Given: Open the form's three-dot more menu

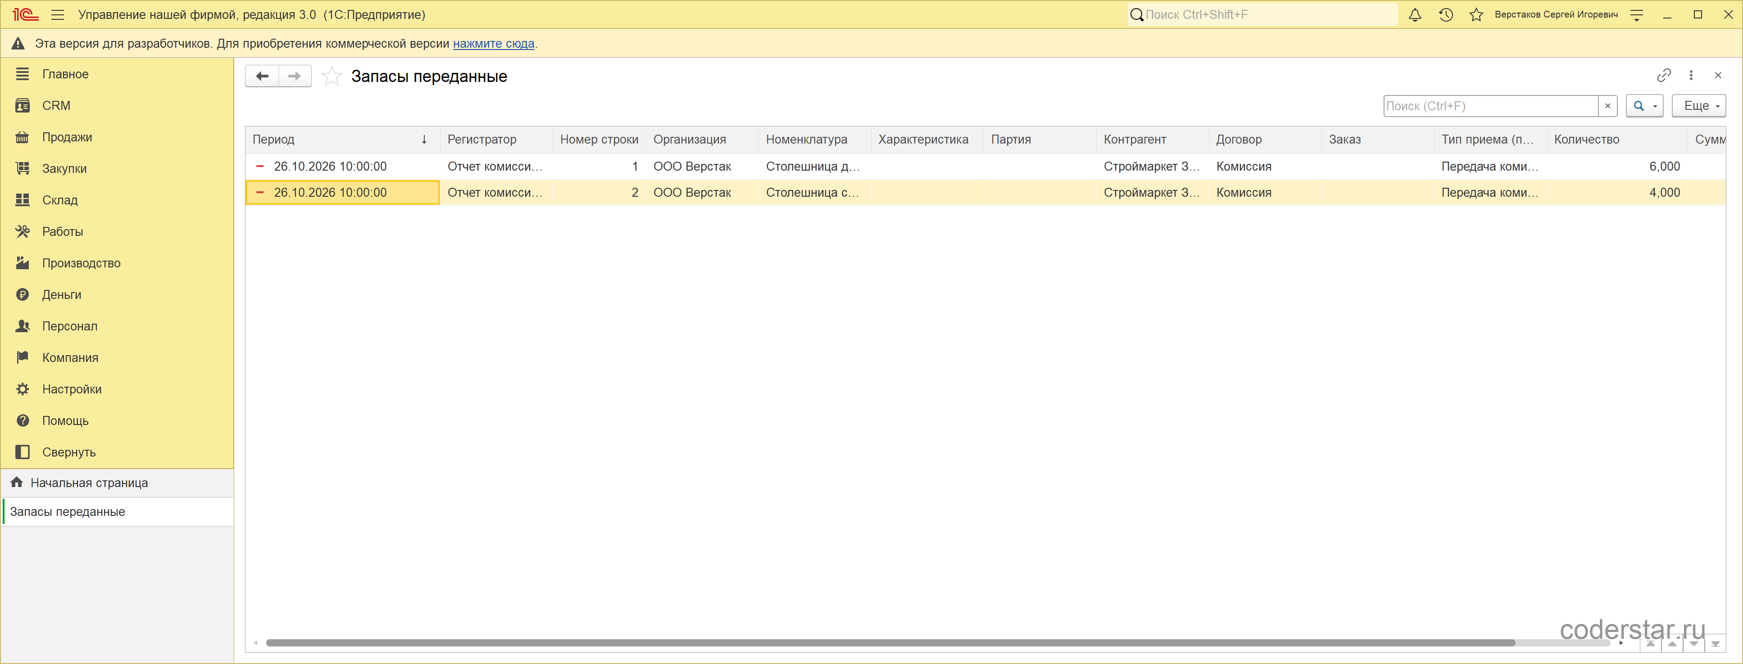Looking at the screenshot, I should (x=1691, y=75).
